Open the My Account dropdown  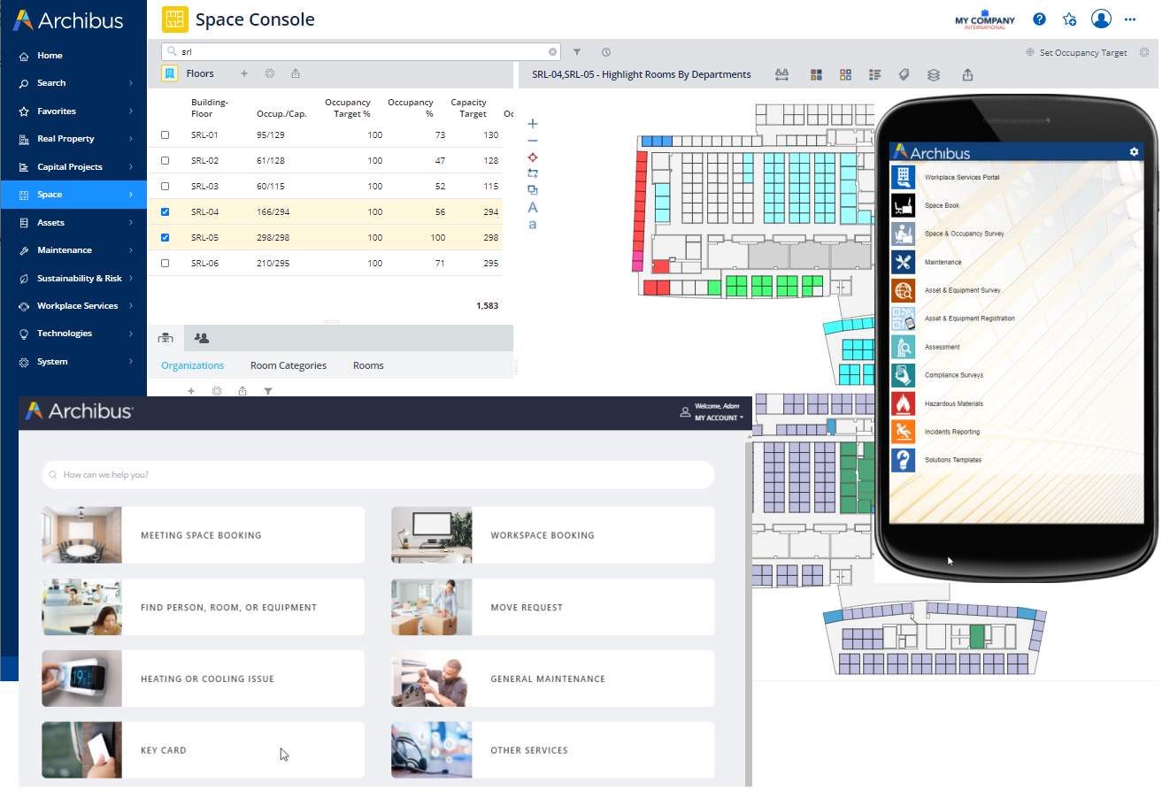718,418
